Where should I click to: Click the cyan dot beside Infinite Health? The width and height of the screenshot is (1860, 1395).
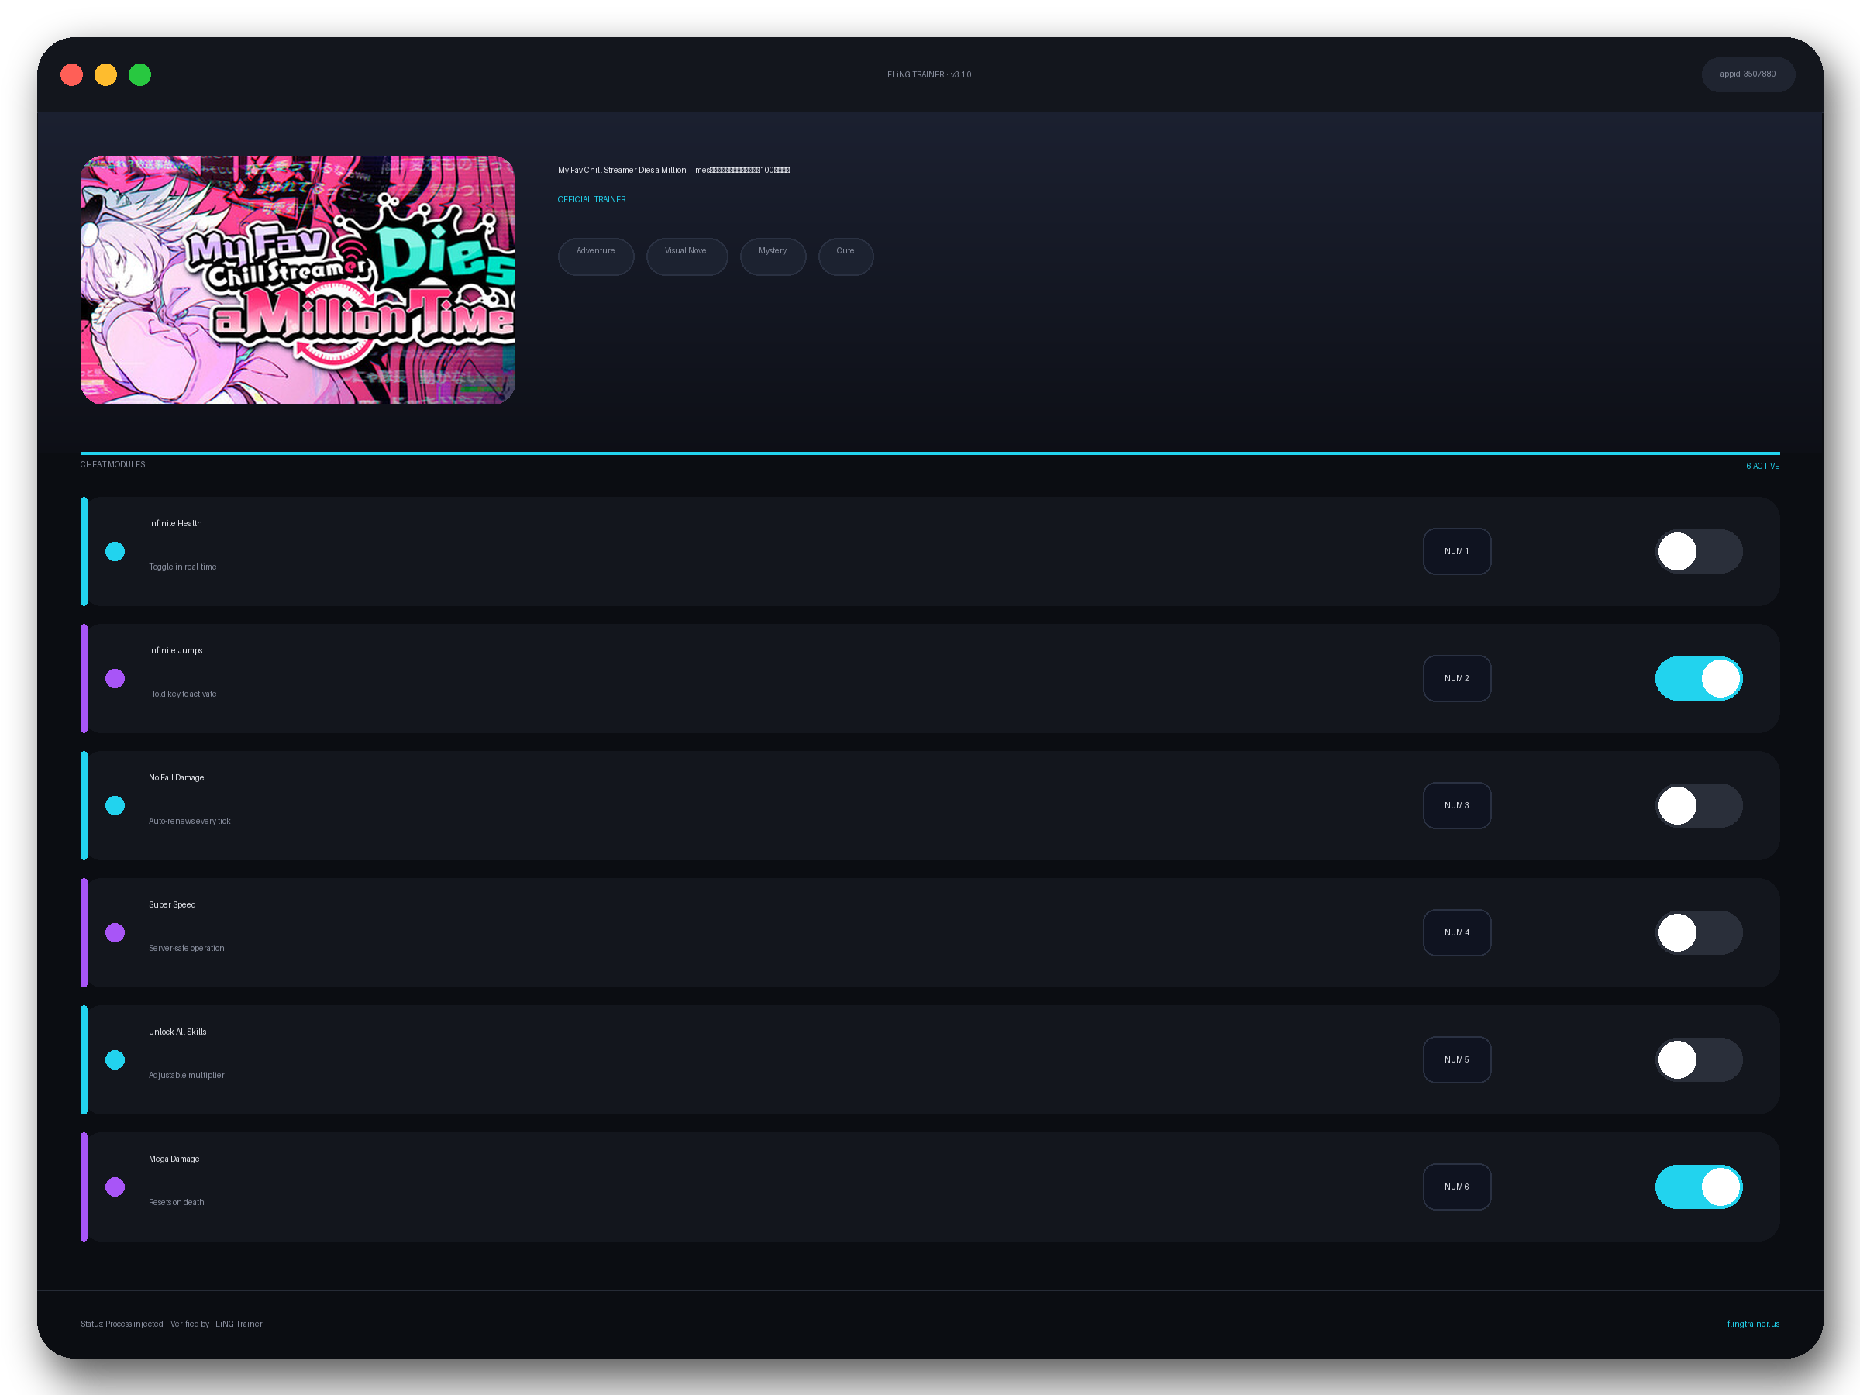115,552
